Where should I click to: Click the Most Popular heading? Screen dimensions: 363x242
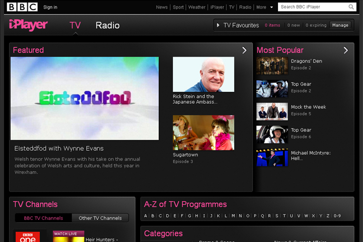click(280, 50)
